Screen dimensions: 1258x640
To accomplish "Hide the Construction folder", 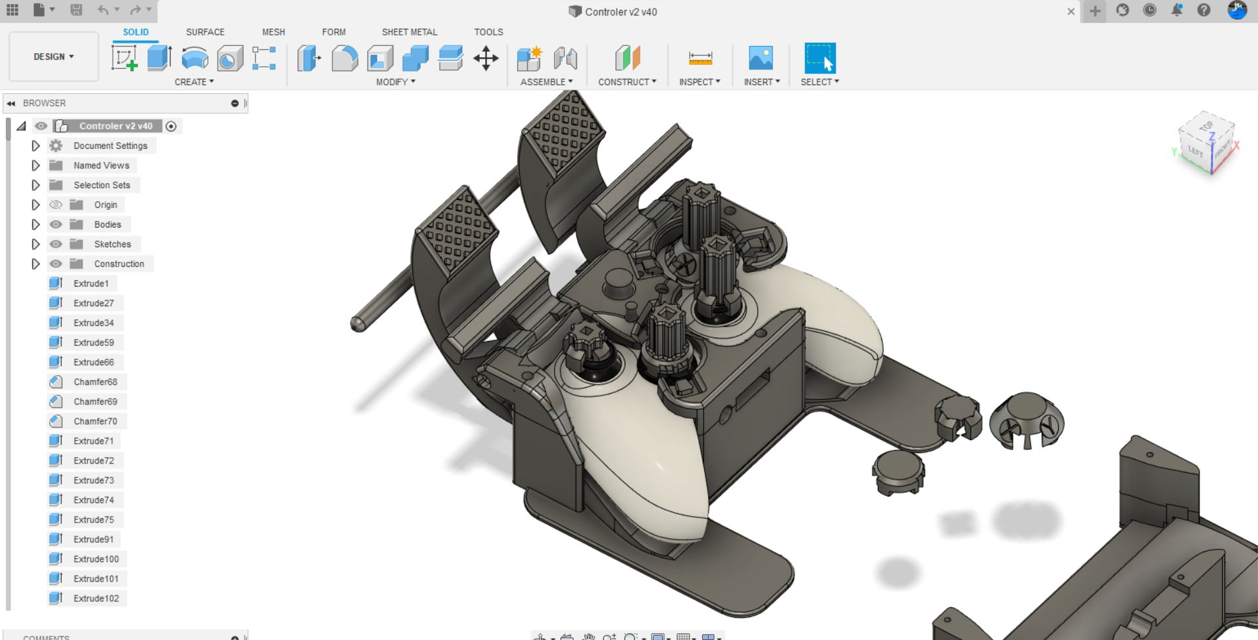I will point(56,264).
